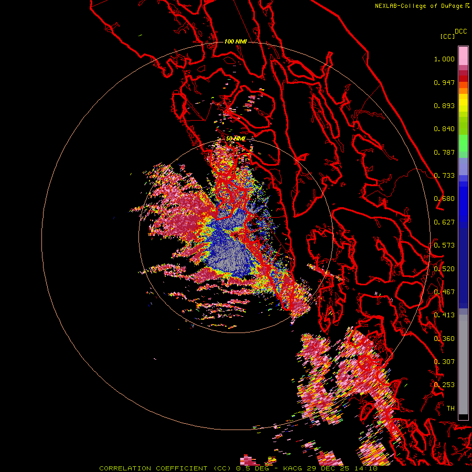
Task: Pick the orange swatch just below 0.947
Action: pyautogui.click(x=463, y=85)
